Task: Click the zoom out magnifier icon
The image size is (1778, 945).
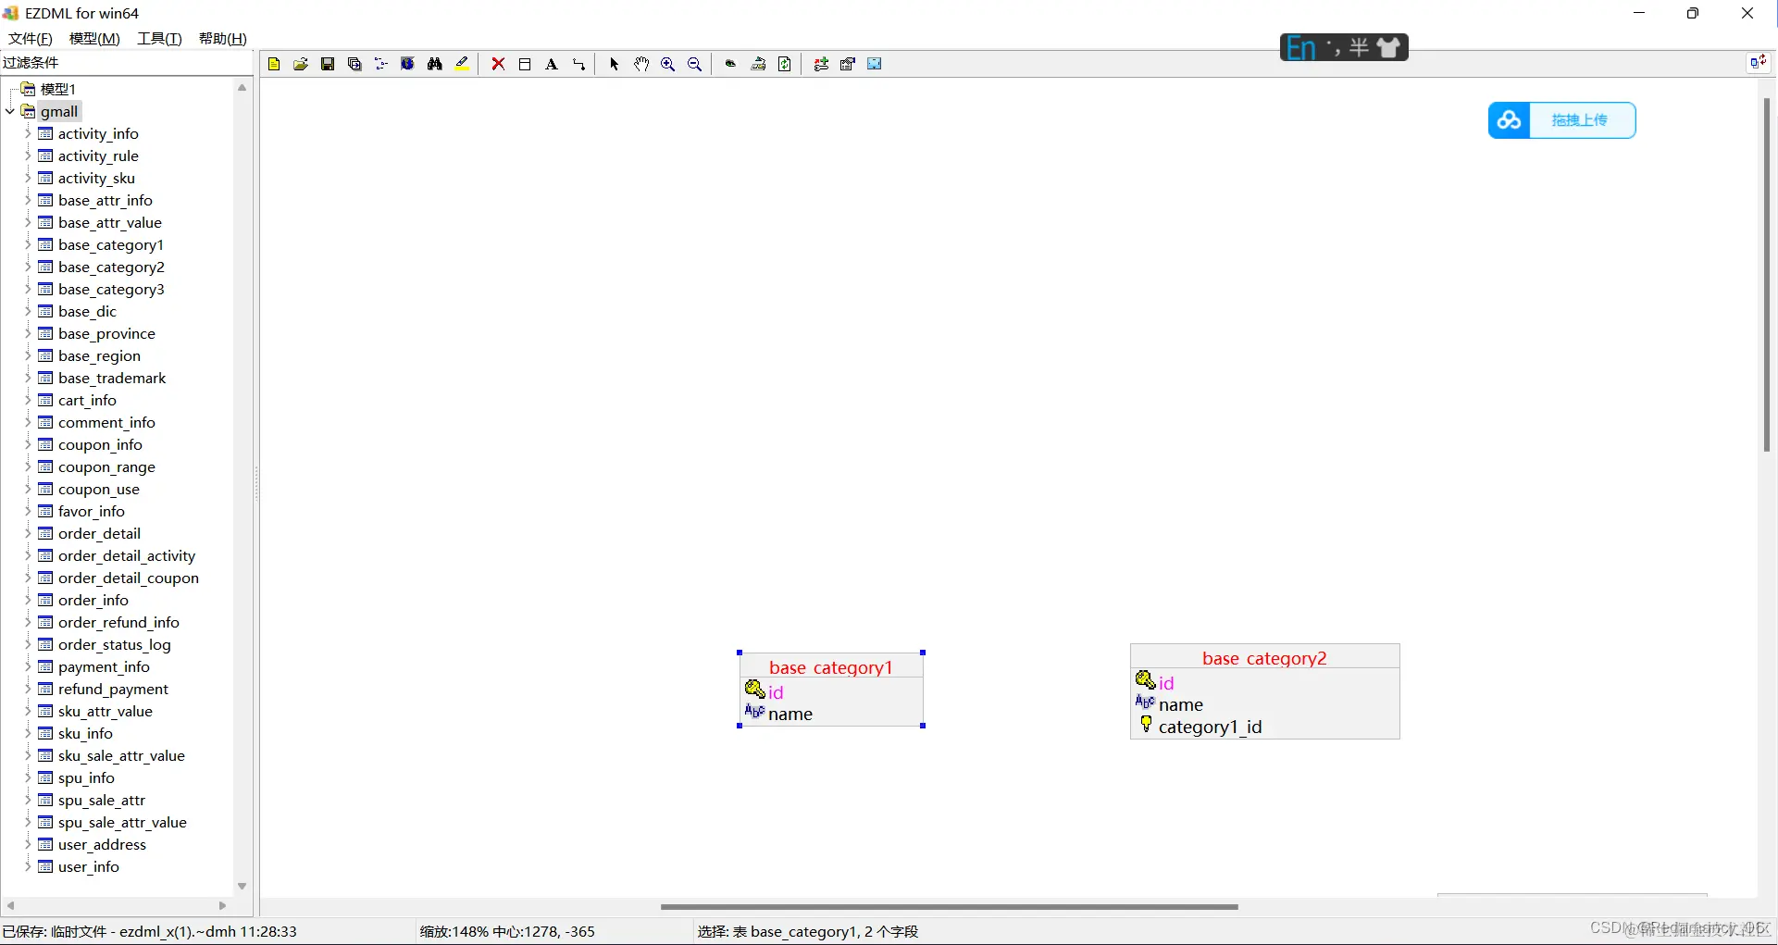Action: click(695, 64)
